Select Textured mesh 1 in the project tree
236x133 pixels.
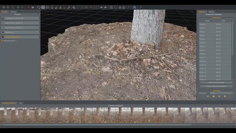pyautogui.click(x=10, y=41)
